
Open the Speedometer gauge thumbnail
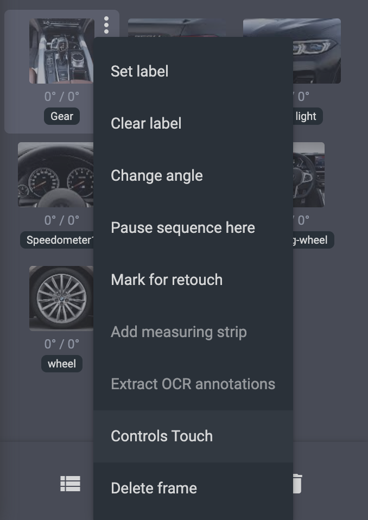(55, 175)
